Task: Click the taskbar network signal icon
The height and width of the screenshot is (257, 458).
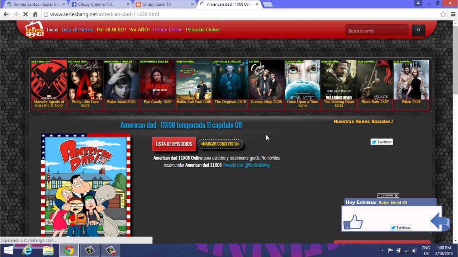Action: click(x=407, y=251)
